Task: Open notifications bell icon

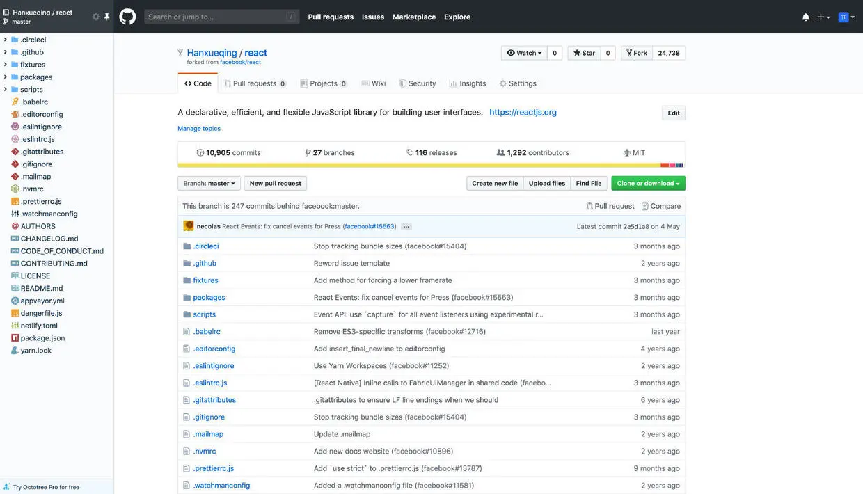Action: pyautogui.click(x=805, y=17)
